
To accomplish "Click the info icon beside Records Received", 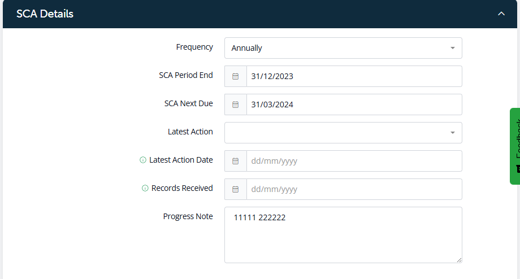I will 145,189.
